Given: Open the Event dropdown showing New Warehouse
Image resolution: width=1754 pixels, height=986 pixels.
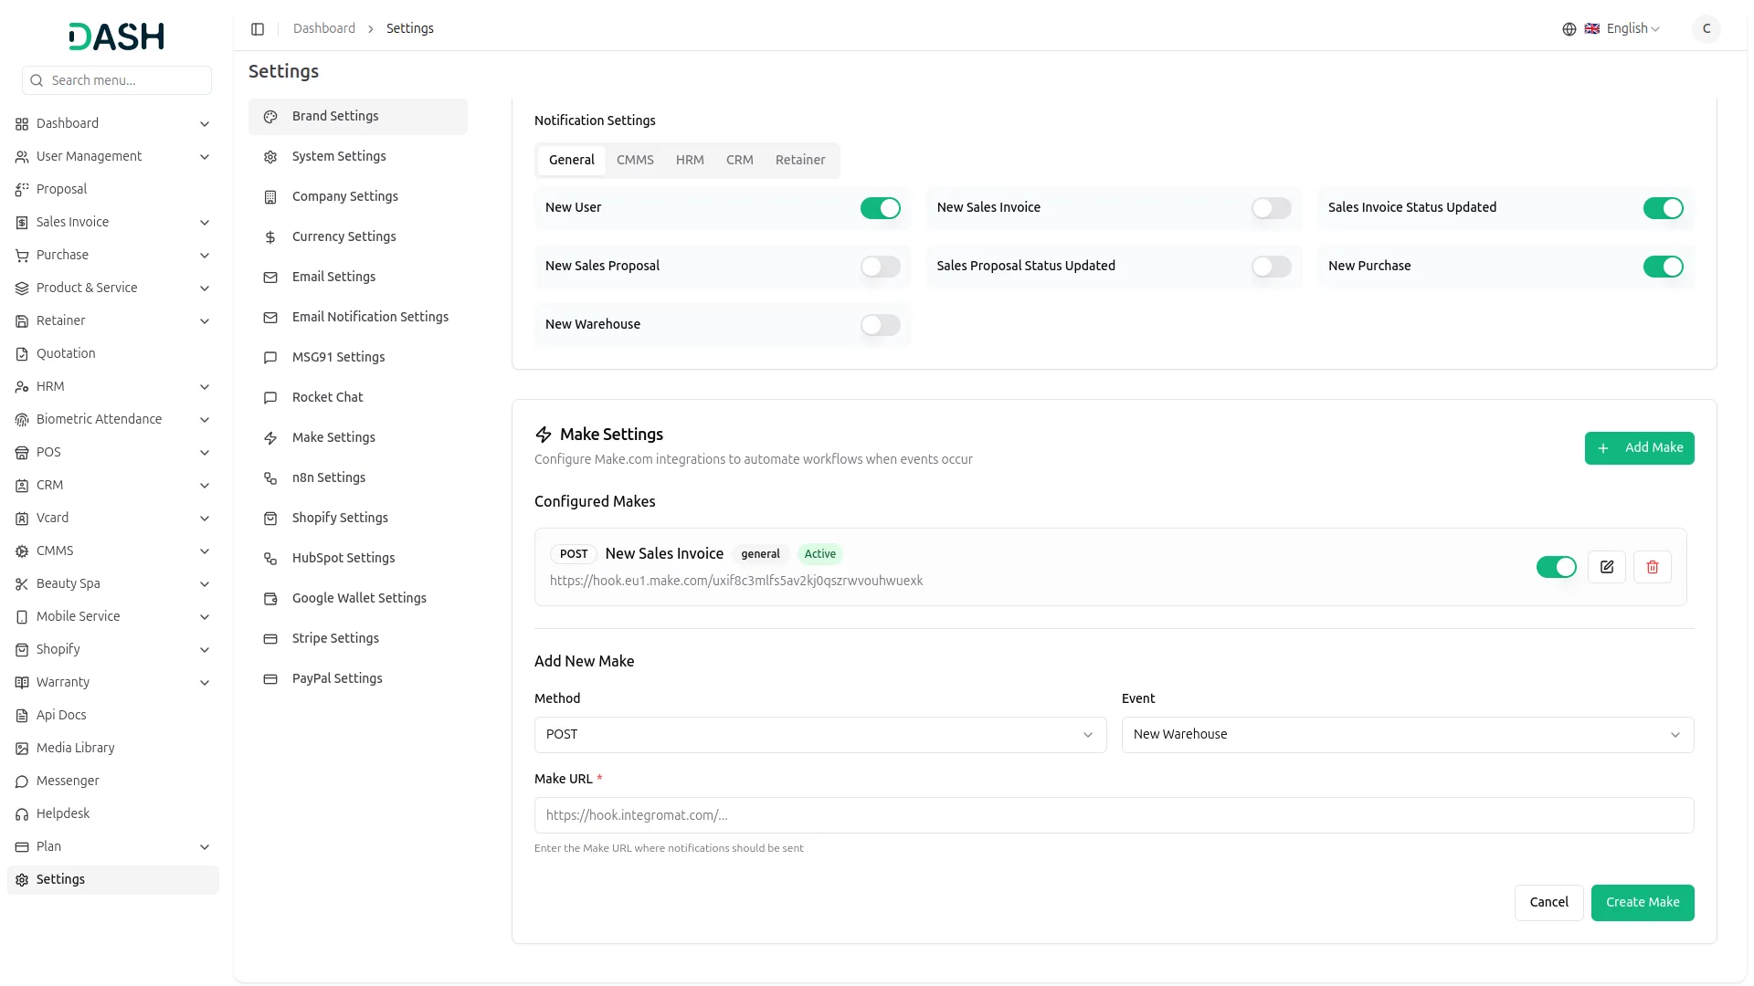Looking at the screenshot, I should pyautogui.click(x=1407, y=735).
